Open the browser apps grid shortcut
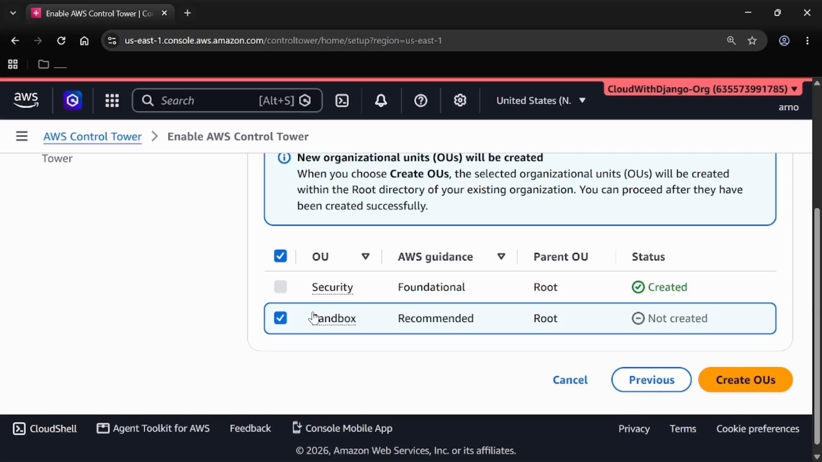822x462 pixels. point(13,64)
